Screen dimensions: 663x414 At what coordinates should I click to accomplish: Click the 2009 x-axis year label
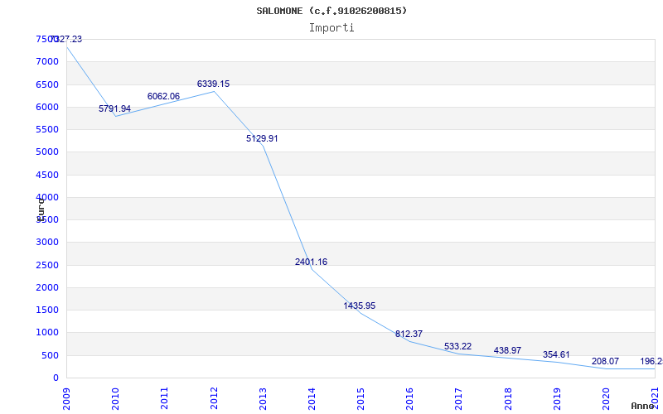coord(66,398)
